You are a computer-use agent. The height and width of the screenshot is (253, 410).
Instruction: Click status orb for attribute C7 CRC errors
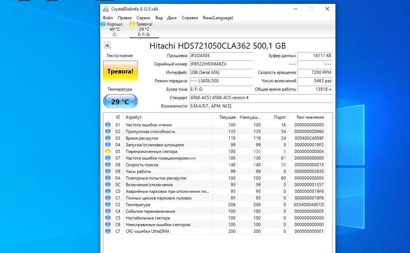coord(108,231)
